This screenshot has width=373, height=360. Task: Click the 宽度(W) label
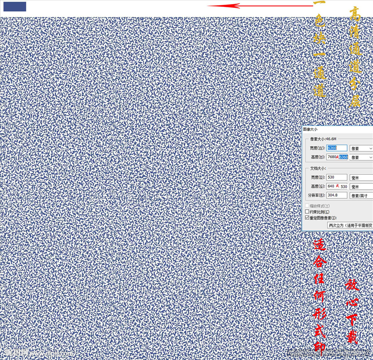tap(317, 148)
